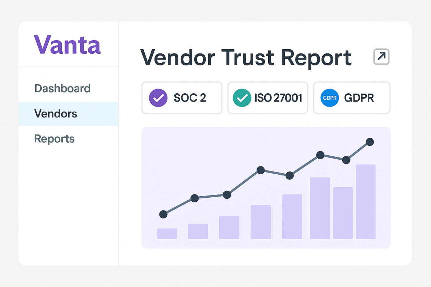Click the purple SOC 2 checkmark icon
The image size is (431, 287).
[158, 98]
